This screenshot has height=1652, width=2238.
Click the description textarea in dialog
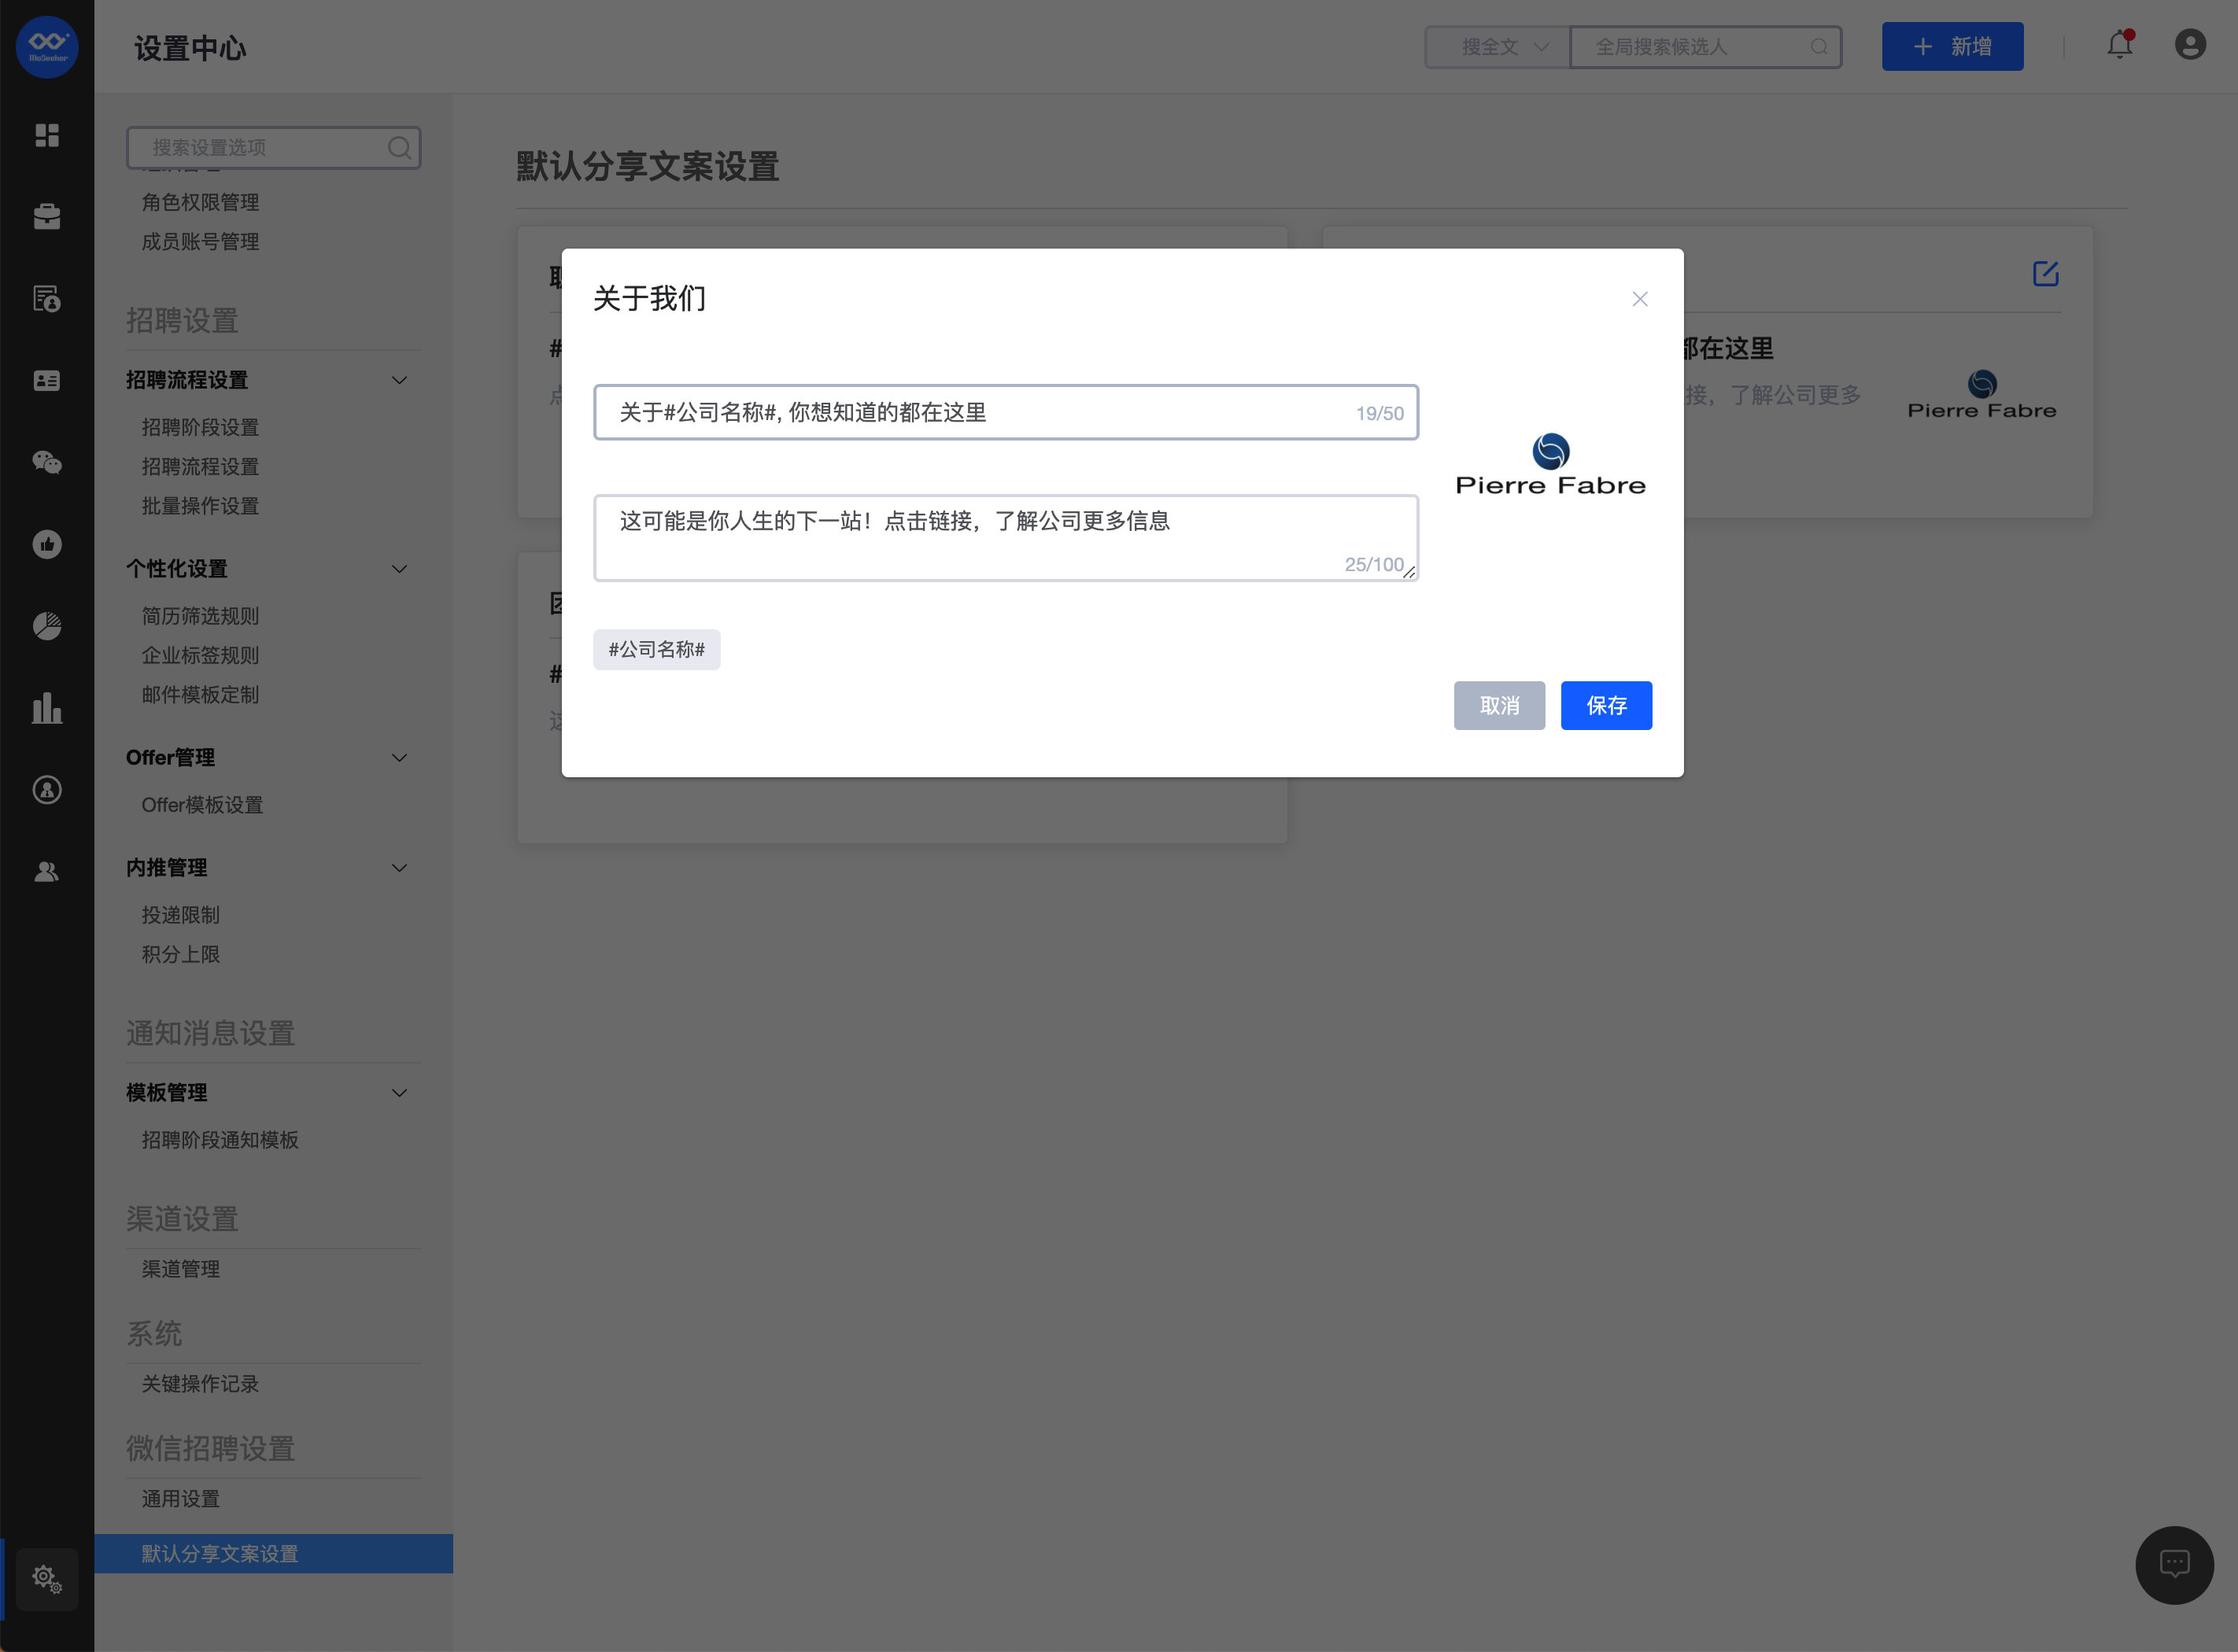(x=1006, y=538)
